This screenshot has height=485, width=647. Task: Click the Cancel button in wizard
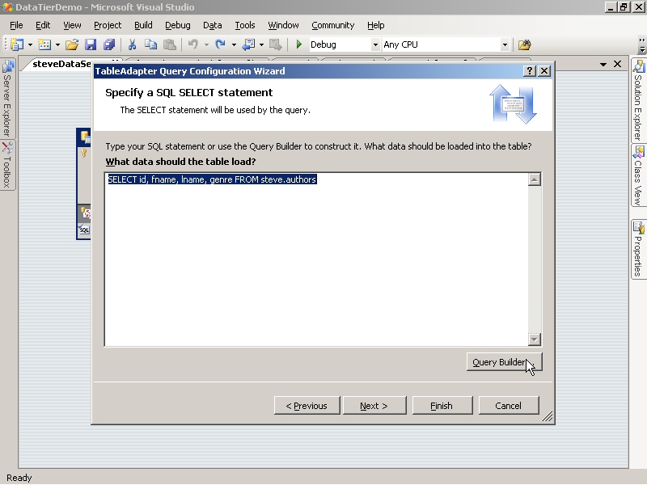point(509,406)
